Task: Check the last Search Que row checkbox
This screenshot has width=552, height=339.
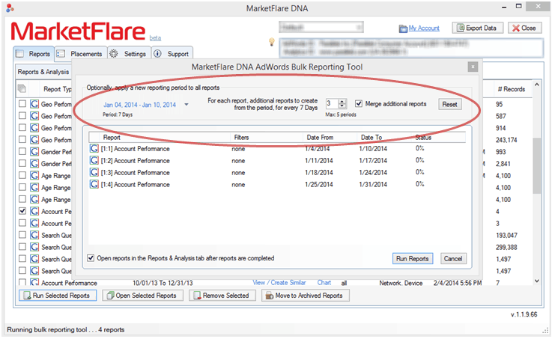Action: [22, 270]
